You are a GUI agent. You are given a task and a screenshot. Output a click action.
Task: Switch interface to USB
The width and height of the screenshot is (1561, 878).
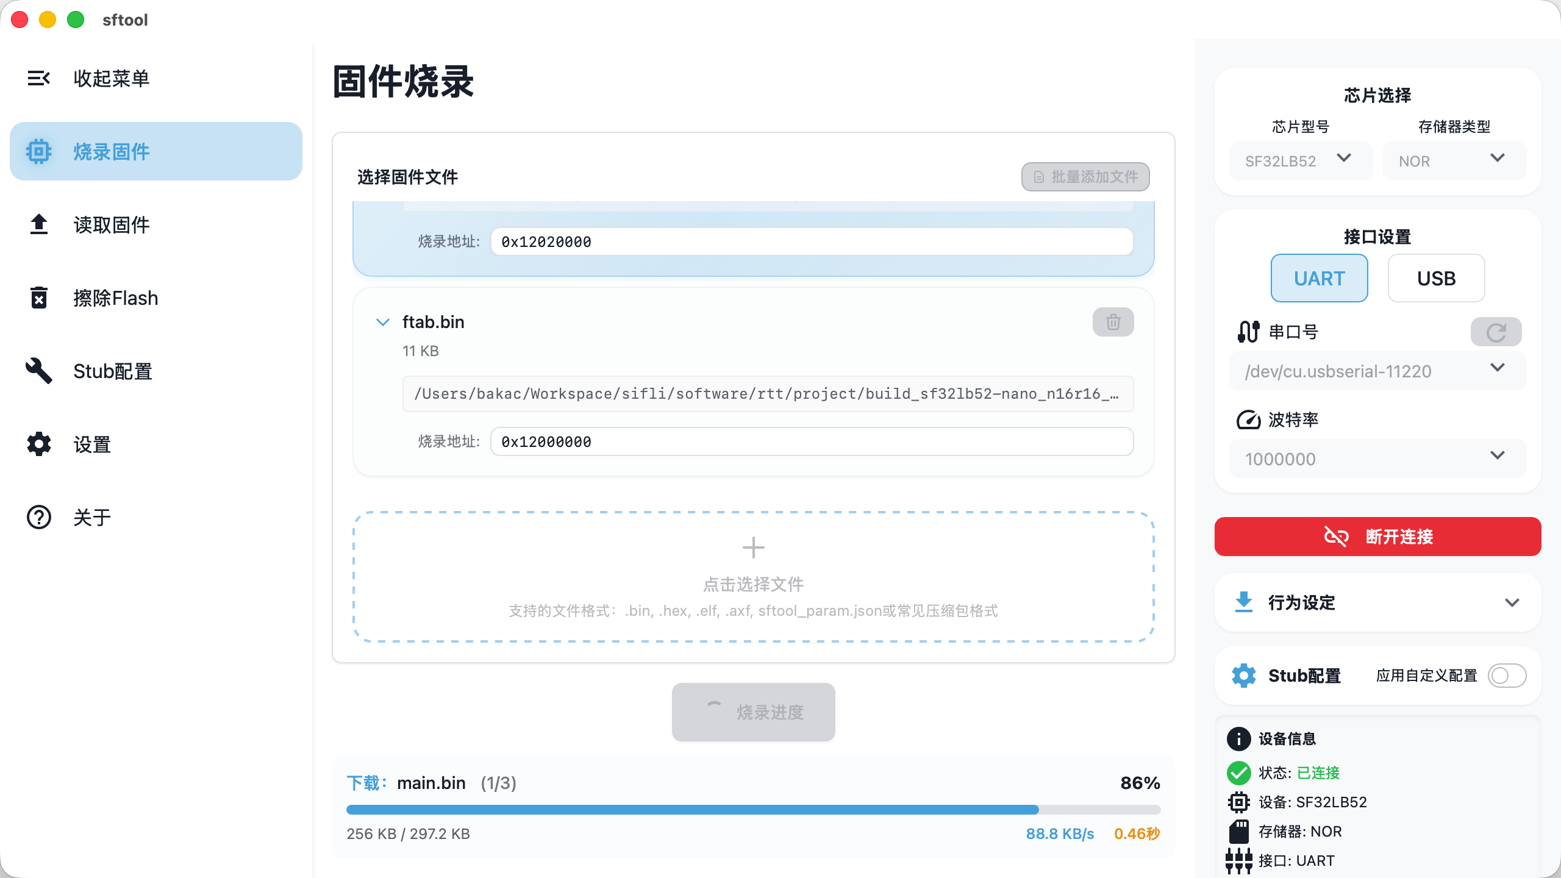coord(1436,278)
